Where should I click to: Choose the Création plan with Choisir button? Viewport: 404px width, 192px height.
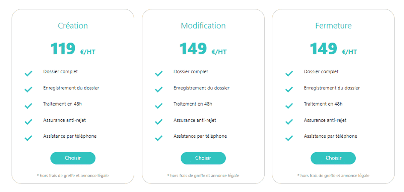[x=73, y=158]
